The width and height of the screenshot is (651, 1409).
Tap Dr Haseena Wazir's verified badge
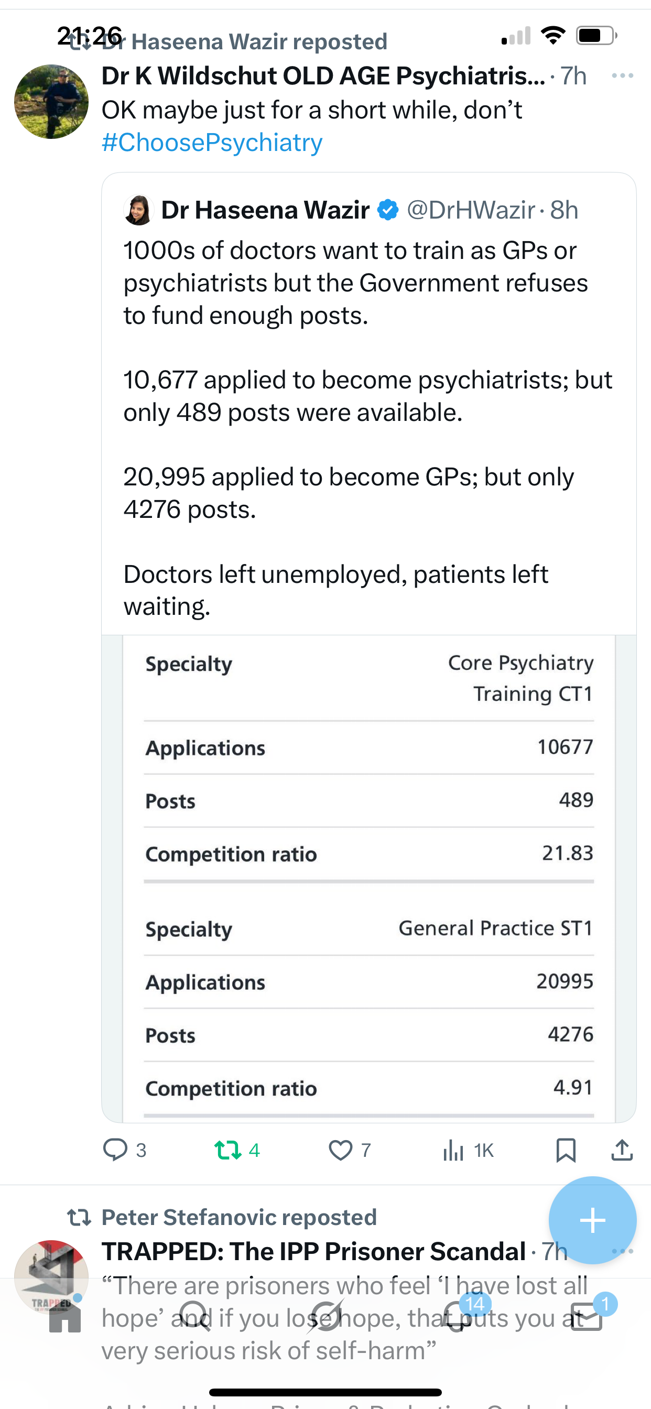click(x=388, y=210)
